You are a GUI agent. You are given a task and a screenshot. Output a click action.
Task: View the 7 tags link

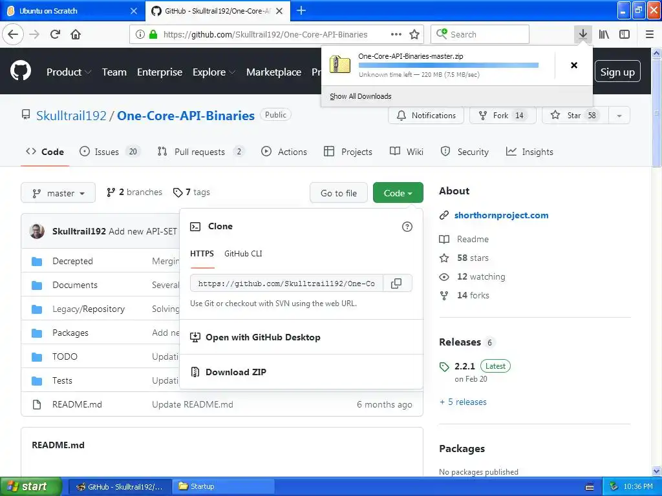191,192
